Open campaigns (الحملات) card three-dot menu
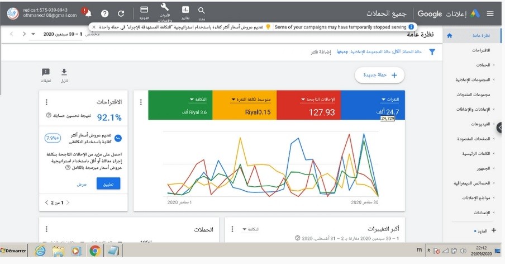Viewport: 505px width, 264px height. tap(46, 229)
